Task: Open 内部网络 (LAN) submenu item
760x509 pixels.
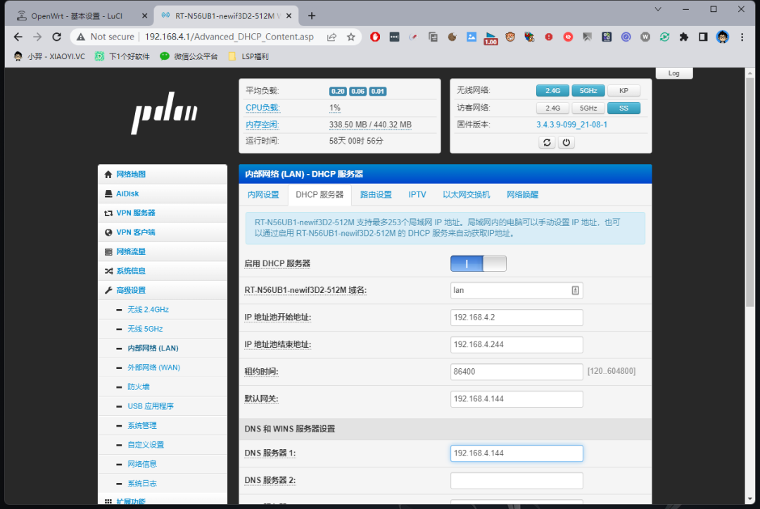Action: (153, 348)
